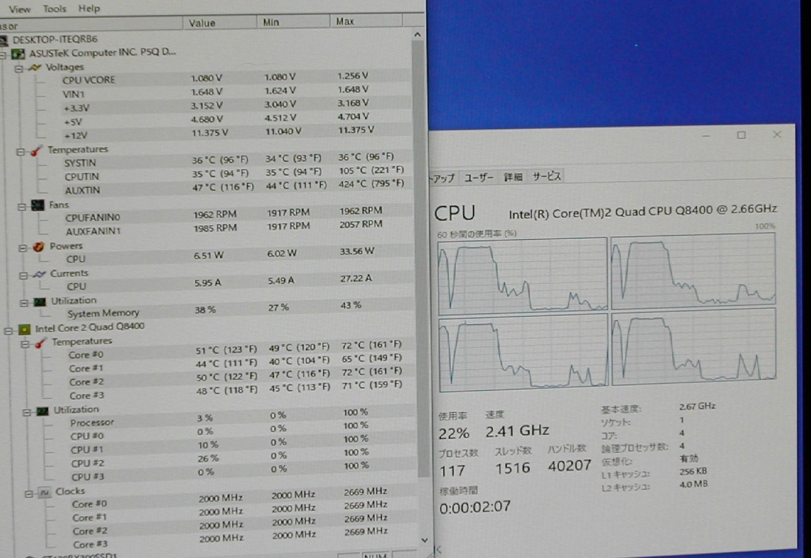Click the HWMonitor vertical scrollbar thumb
This screenshot has height=558, width=811.
[x=421, y=258]
